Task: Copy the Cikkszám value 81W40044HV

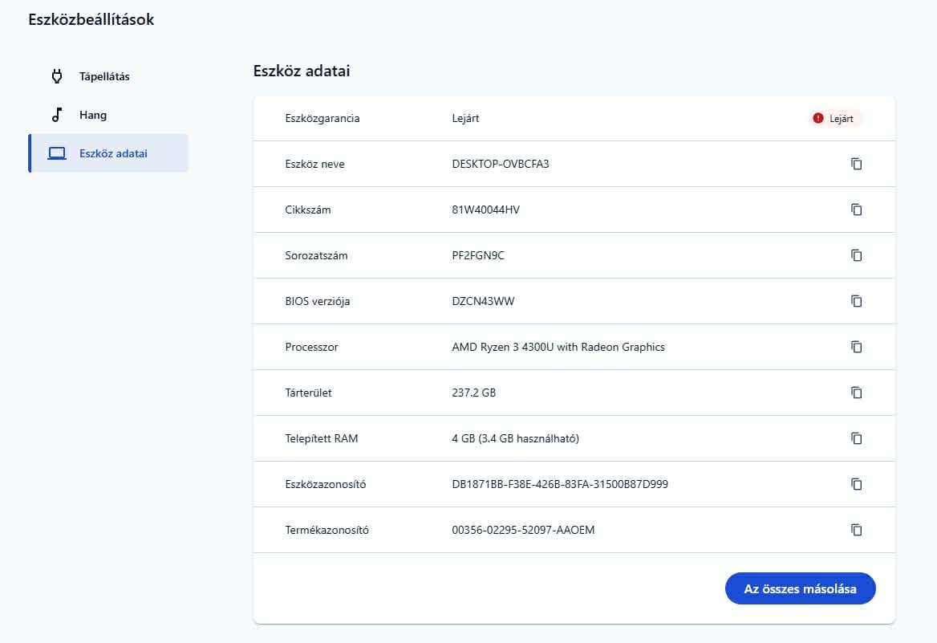Action: [856, 210]
